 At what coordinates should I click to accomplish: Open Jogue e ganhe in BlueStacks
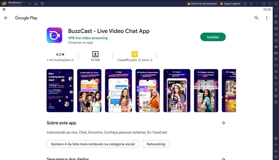230,3
